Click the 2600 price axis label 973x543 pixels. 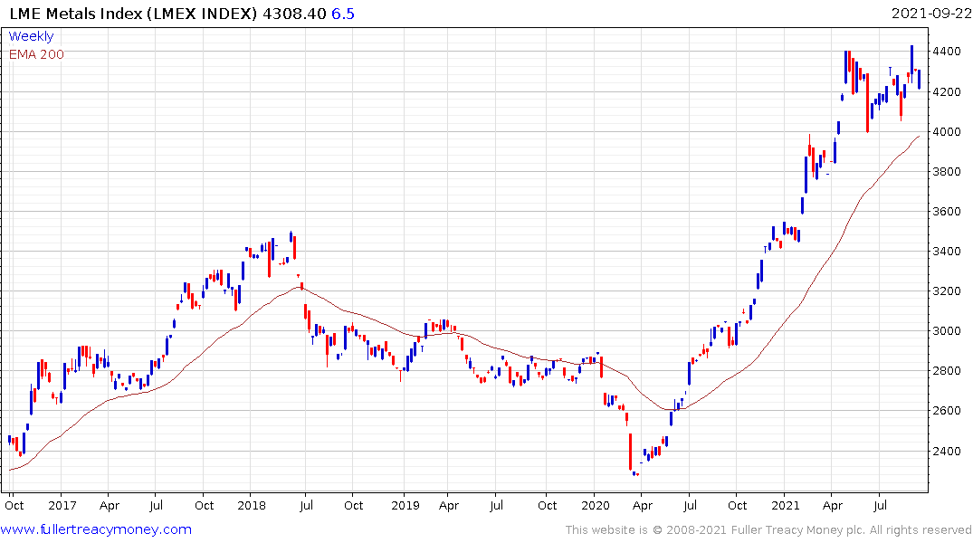(x=947, y=411)
